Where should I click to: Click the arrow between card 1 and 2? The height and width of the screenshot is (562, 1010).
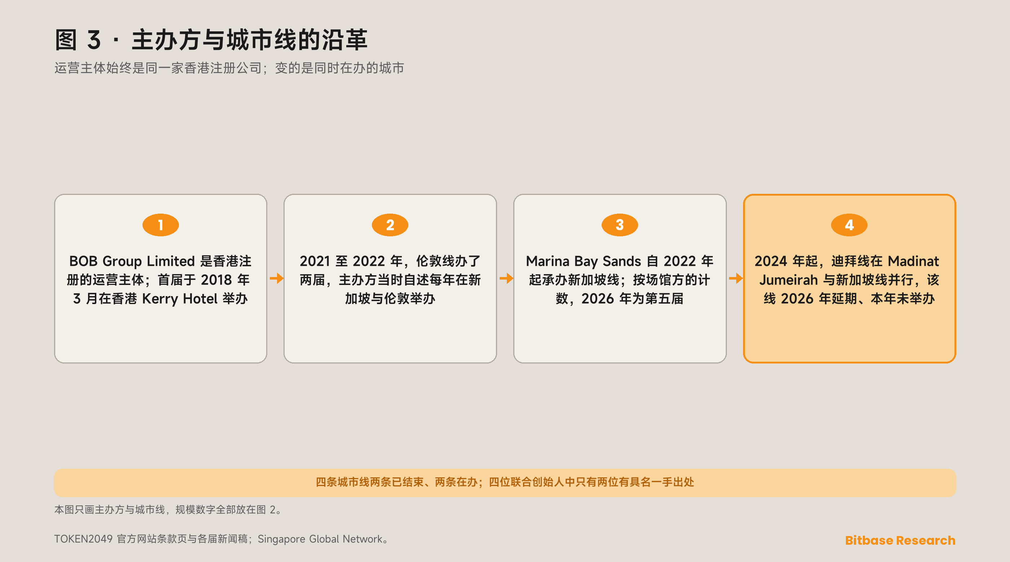[x=276, y=278]
